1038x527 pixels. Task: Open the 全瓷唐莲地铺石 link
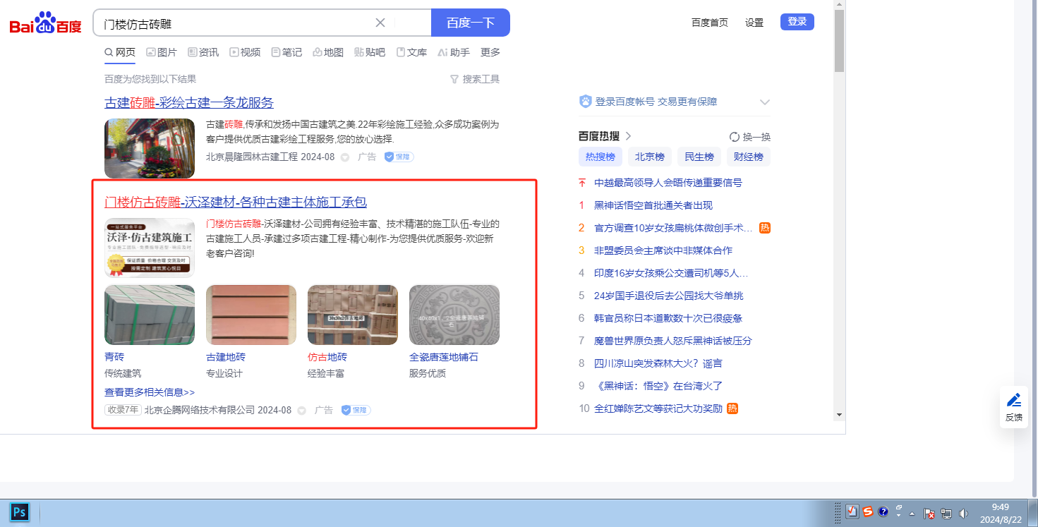coord(444,357)
